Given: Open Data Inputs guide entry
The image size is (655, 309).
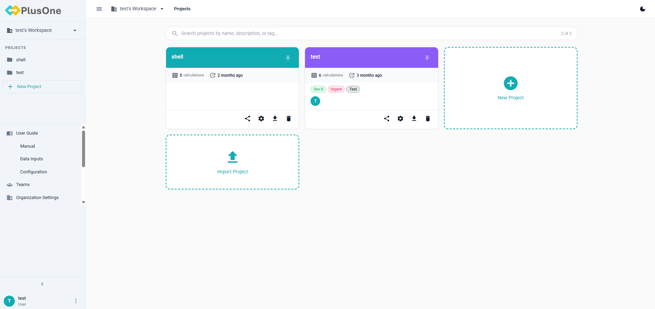Looking at the screenshot, I should click(x=32, y=159).
